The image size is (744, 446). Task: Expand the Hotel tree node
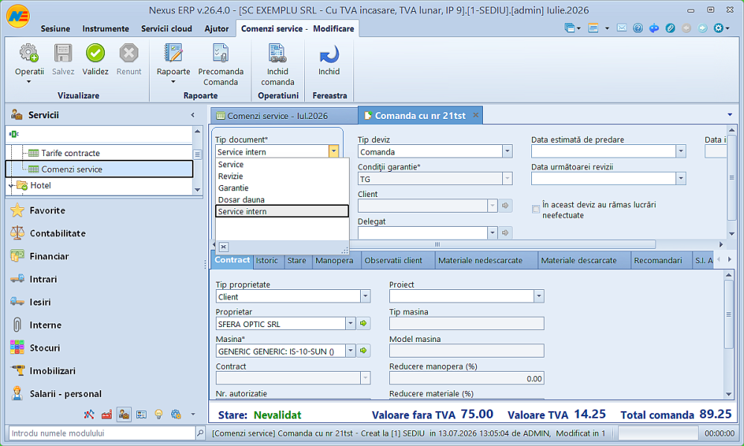click(x=11, y=185)
